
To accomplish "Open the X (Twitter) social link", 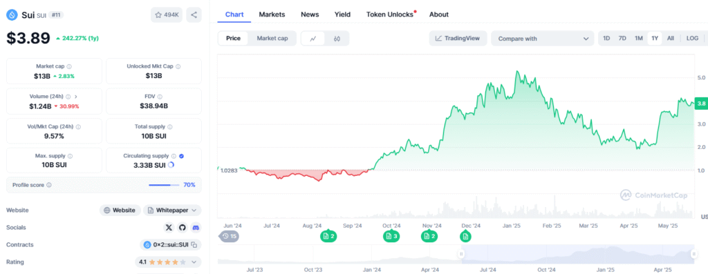I will [169, 228].
